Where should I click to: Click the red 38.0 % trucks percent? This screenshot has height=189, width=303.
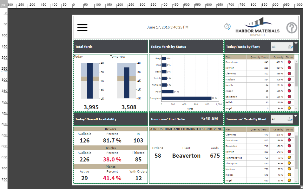tap(112, 159)
